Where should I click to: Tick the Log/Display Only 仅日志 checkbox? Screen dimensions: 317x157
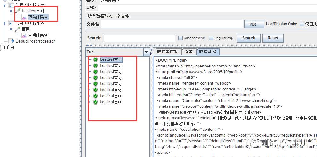302,24
